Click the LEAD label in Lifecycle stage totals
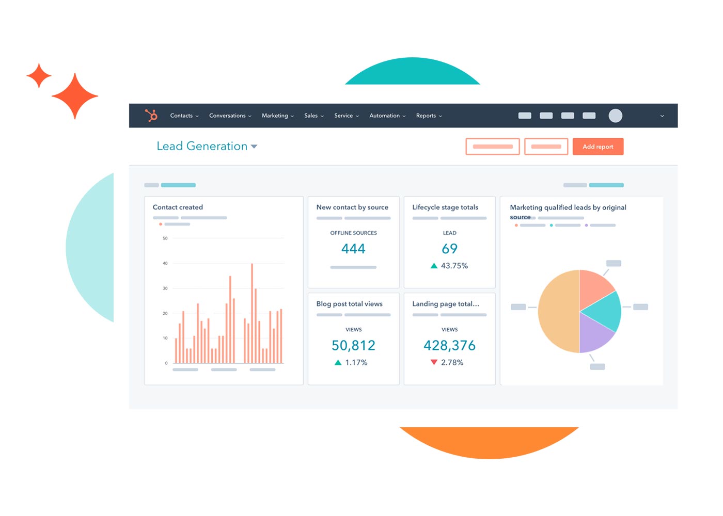This screenshot has width=723, height=516. click(x=449, y=233)
